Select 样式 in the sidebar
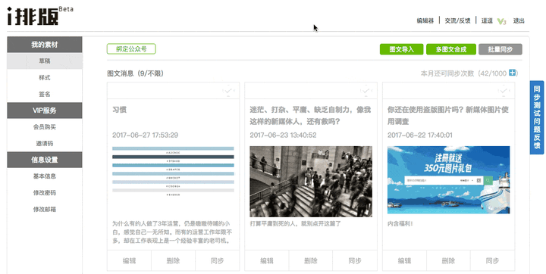The image size is (546, 274). tap(45, 77)
